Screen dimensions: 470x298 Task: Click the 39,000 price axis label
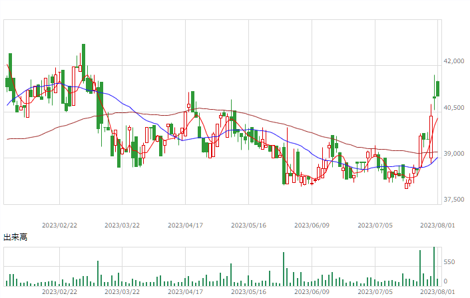(454, 154)
